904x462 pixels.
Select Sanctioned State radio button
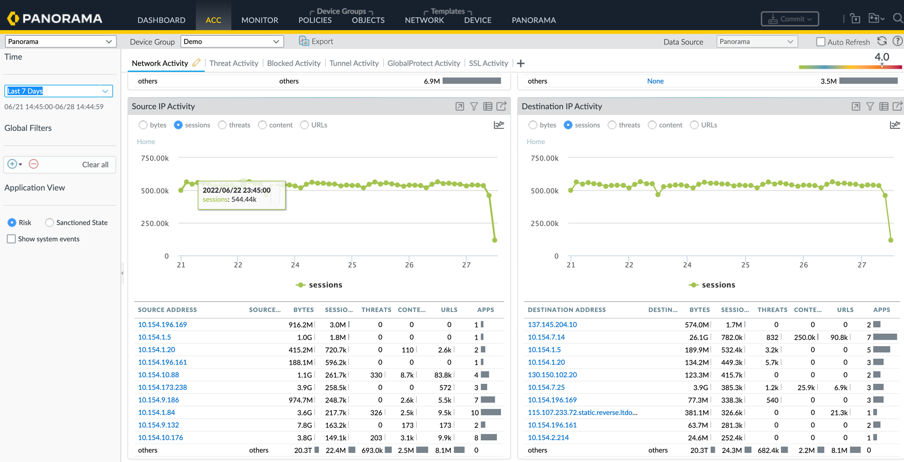point(50,222)
